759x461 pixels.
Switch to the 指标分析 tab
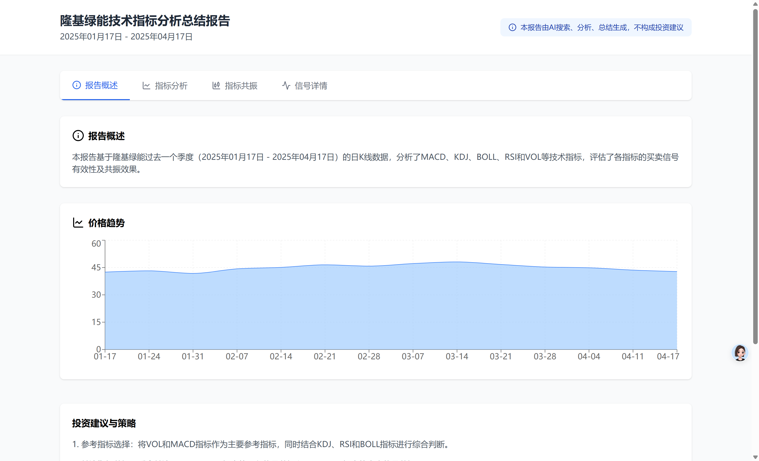click(x=171, y=85)
